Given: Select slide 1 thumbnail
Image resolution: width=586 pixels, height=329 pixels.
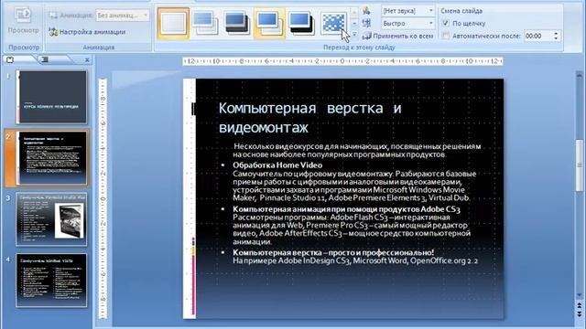Looking at the screenshot, I should click(51, 97).
